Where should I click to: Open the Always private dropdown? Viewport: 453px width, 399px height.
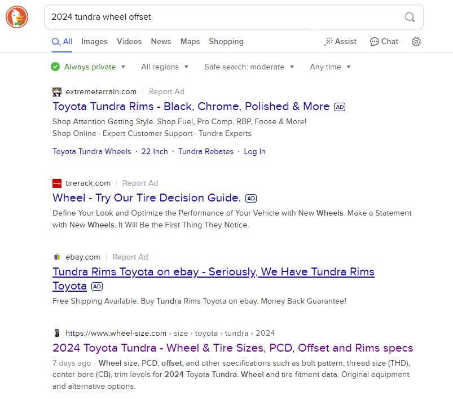tap(88, 67)
